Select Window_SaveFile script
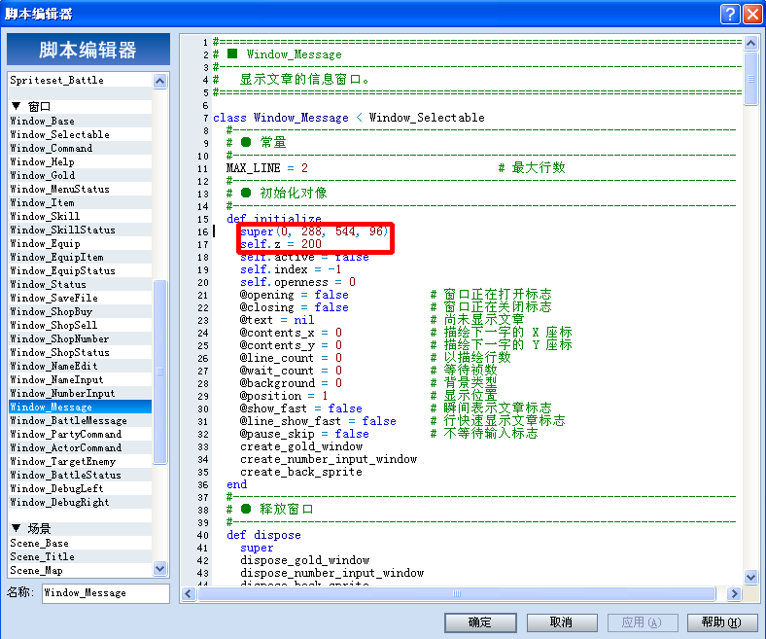This screenshot has width=766, height=639. click(x=81, y=299)
